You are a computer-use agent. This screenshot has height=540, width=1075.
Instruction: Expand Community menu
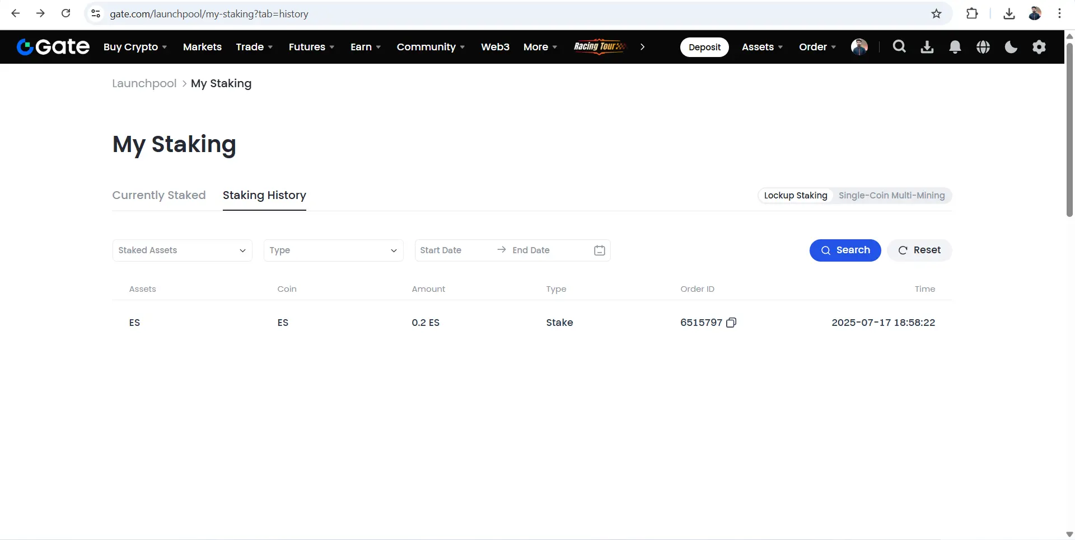431,47
